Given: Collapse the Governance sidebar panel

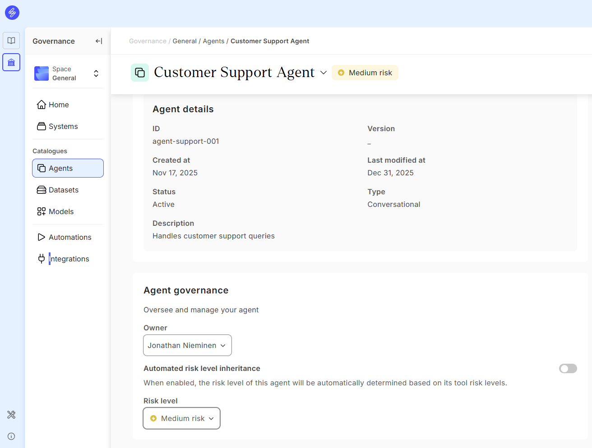Looking at the screenshot, I should [99, 41].
